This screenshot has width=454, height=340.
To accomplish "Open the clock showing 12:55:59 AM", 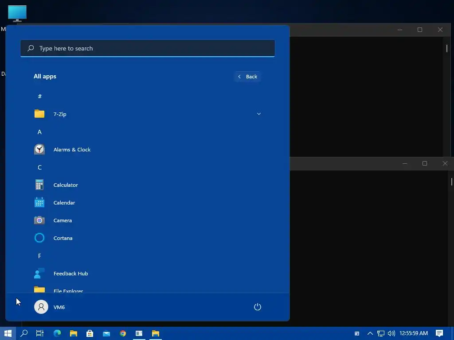I will [414, 333].
